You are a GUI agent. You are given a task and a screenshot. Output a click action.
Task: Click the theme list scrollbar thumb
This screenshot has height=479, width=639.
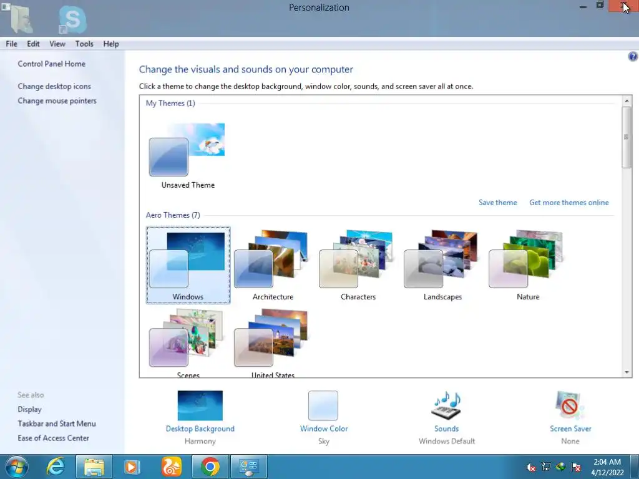point(627,137)
